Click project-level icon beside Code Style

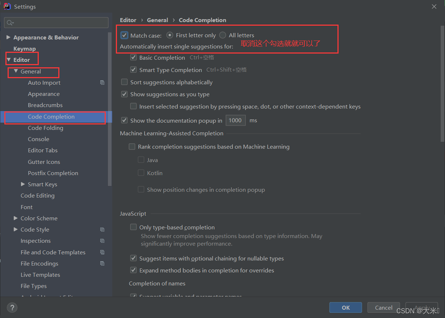(x=102, y=230)
